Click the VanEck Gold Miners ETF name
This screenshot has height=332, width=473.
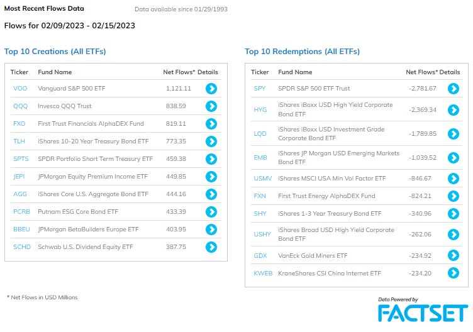(x=313, y=256)
